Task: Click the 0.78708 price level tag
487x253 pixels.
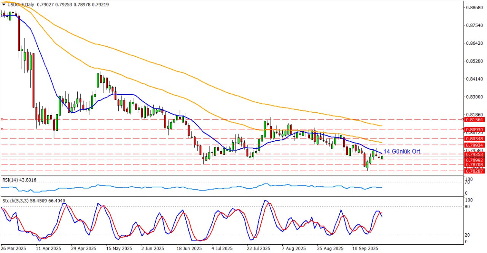Action: tap(474, 165)
